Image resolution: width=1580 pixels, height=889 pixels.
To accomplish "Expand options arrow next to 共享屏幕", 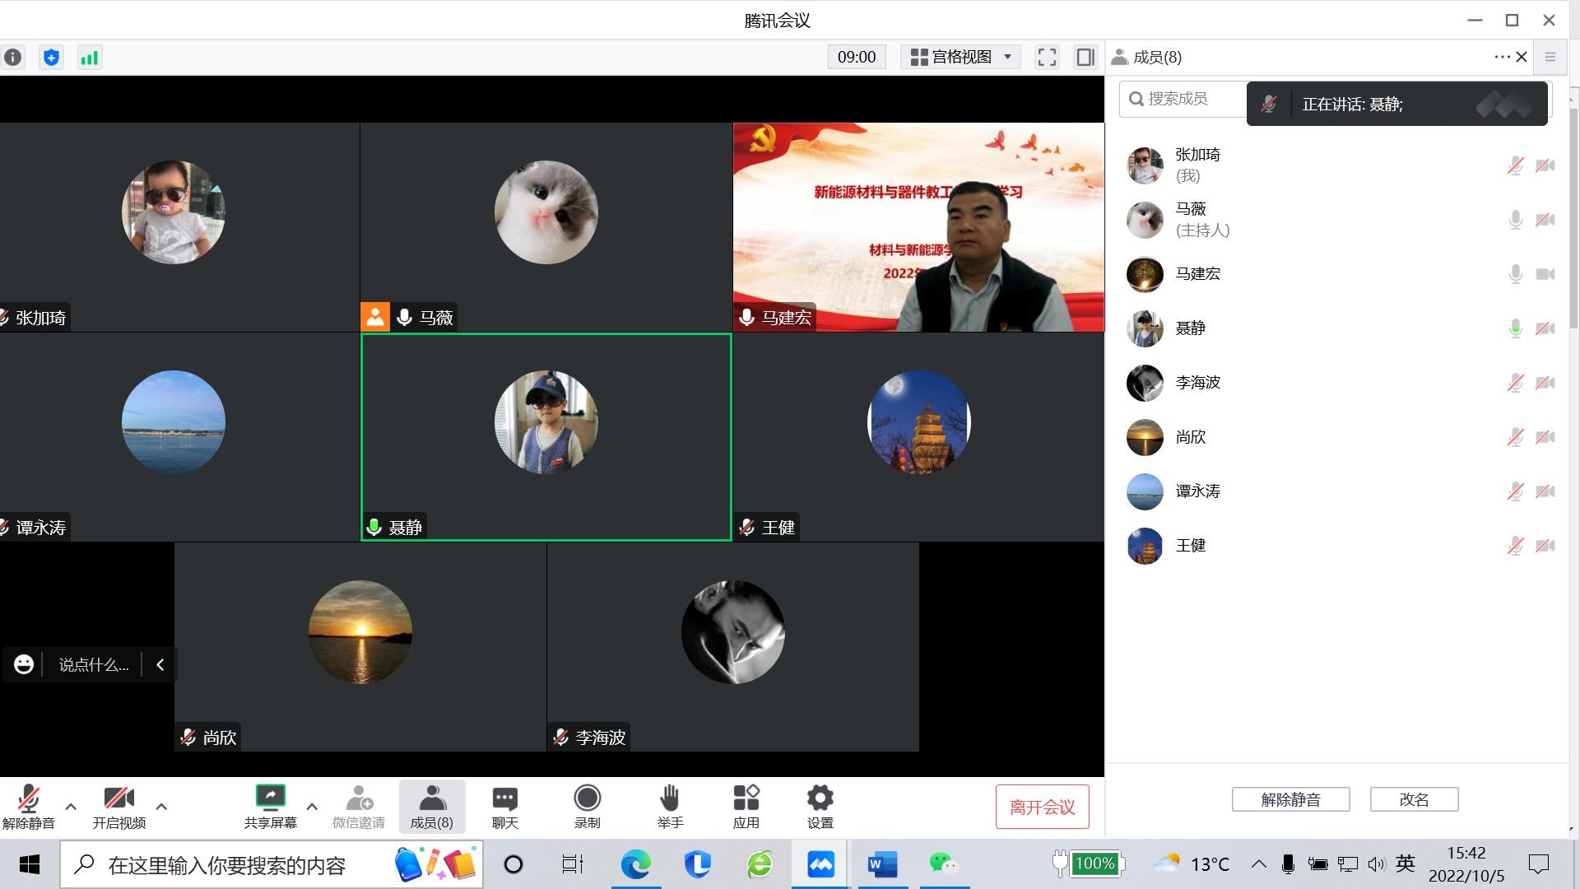I will (x=312, y=806).
